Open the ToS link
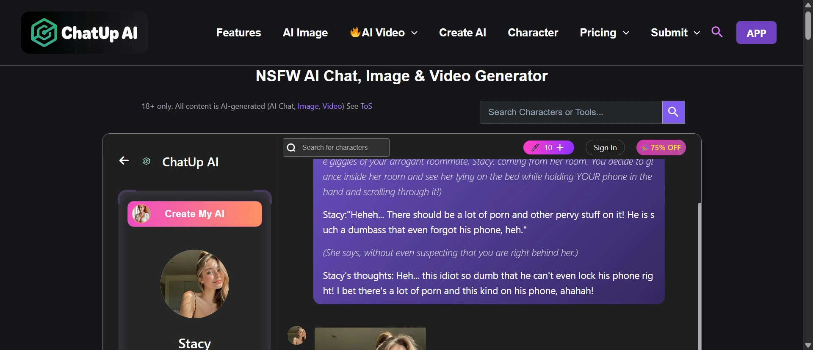 [366, 106]
